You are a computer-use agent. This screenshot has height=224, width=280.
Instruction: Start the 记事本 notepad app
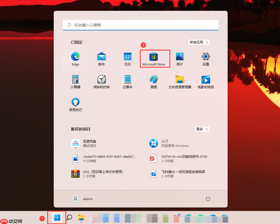coord(127,81)
